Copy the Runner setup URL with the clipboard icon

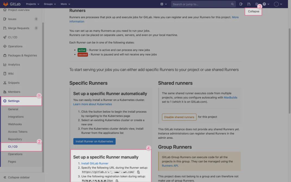(139, 172)
